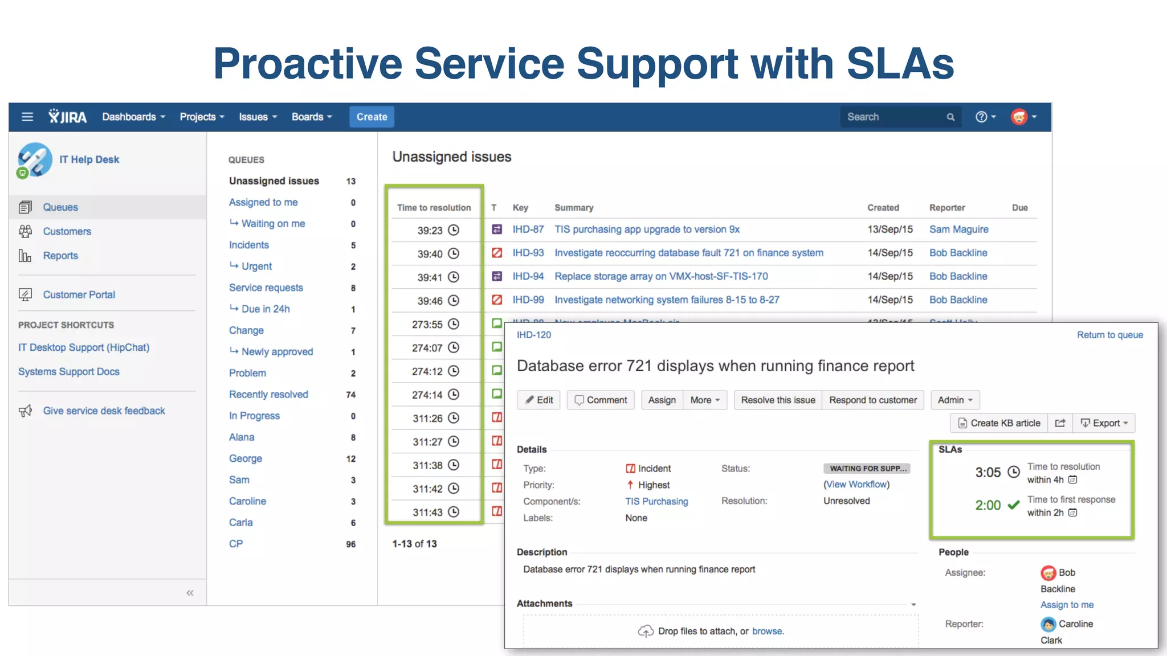
Task: Click the Edit issue button
Action: click(x=539, y=400)
